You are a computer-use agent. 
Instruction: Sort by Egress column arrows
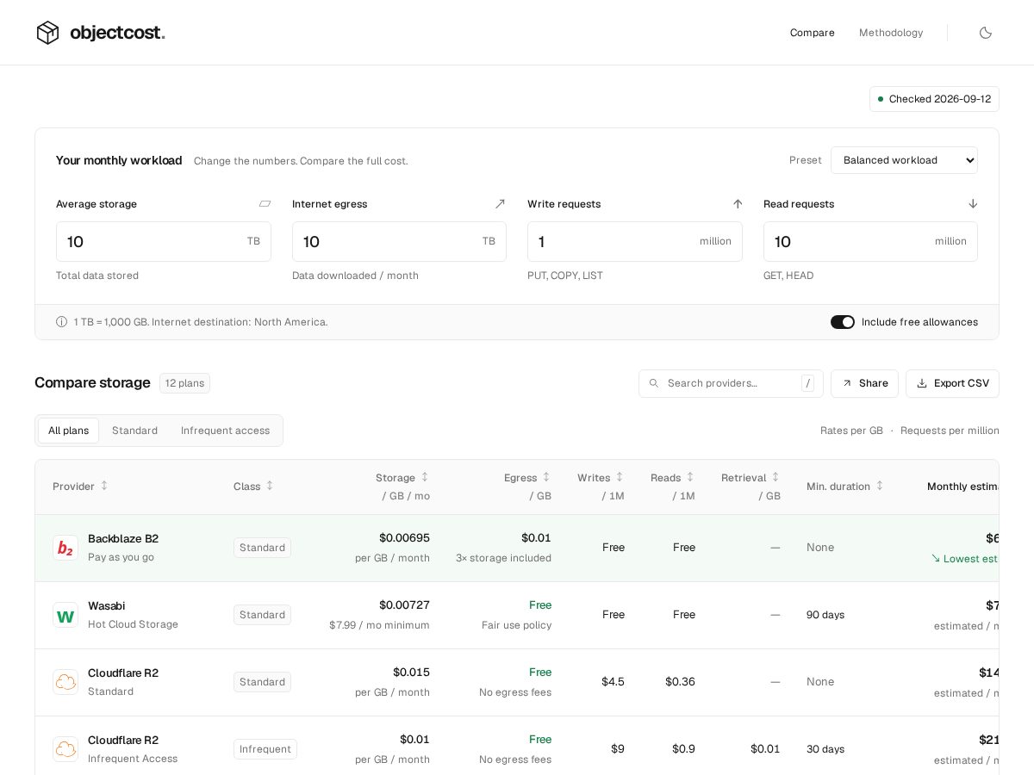click(x=545, y=477)
